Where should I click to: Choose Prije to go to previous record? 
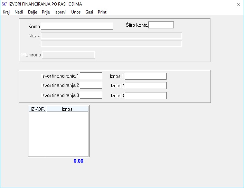[46, 12]
